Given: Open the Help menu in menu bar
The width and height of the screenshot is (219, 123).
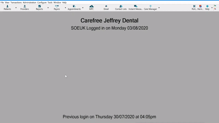Looking at the screenshot, I should click(64, 2).
